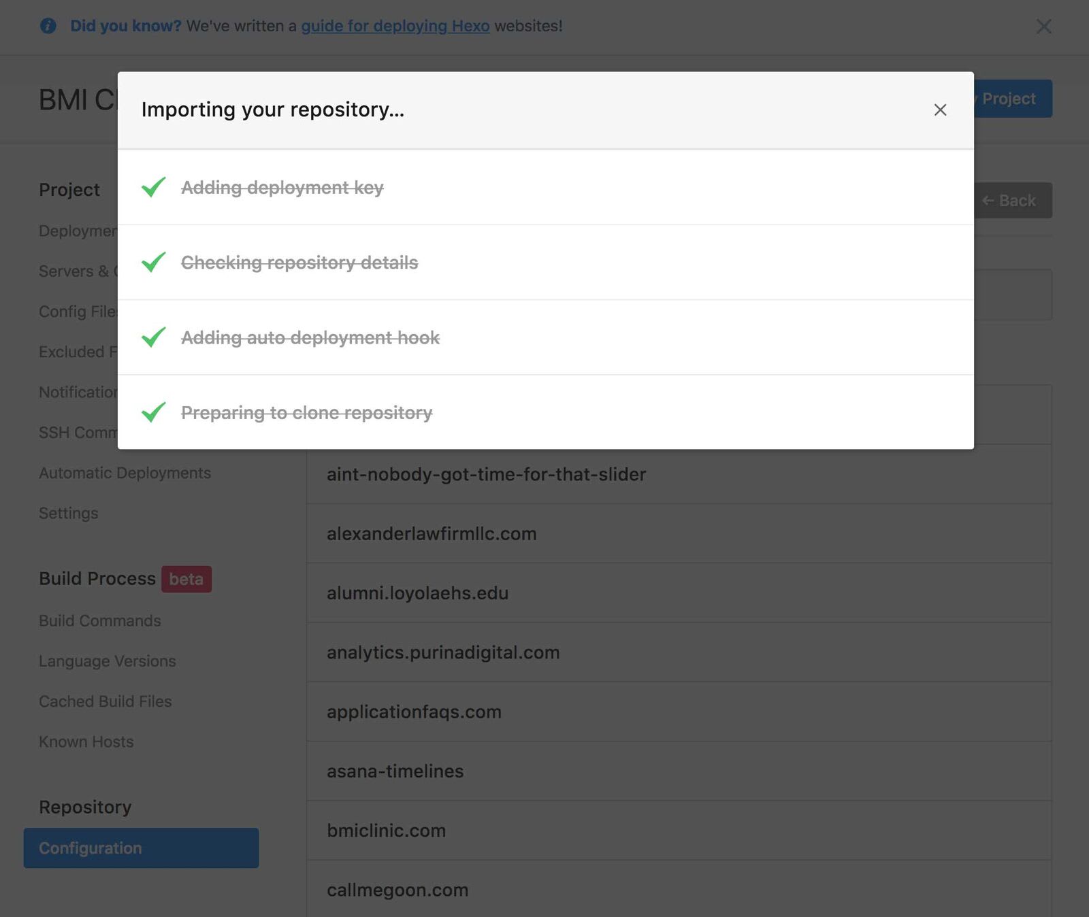This screenshot has width=1089, height=917.
Task: Select asana-timelines repository
Action: coord(679,771)
